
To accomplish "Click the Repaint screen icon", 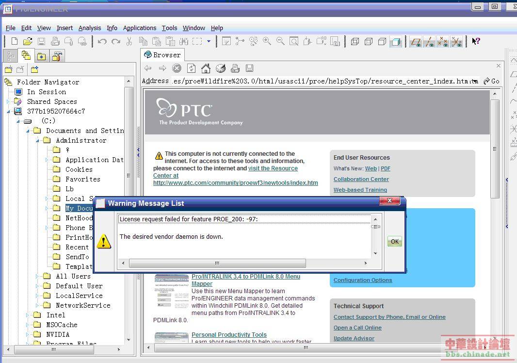I will (226, 41).
